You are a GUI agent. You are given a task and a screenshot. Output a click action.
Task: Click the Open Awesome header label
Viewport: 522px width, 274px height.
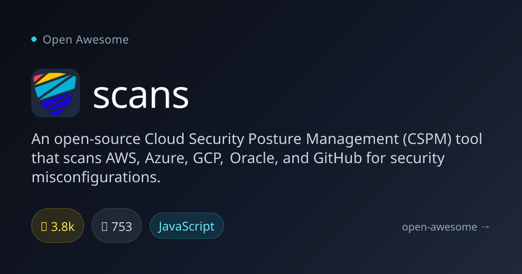(86, 40)
